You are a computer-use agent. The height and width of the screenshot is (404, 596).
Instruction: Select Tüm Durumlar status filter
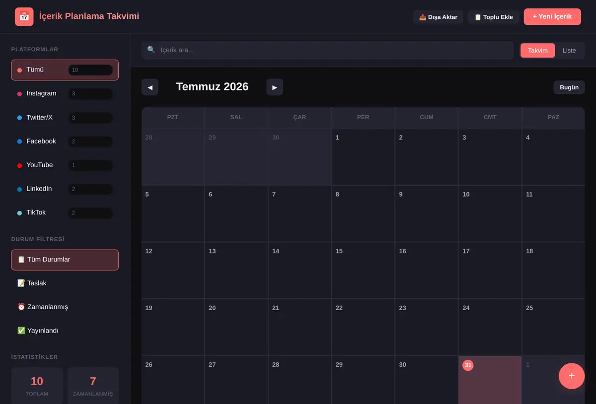coord(65,260)
